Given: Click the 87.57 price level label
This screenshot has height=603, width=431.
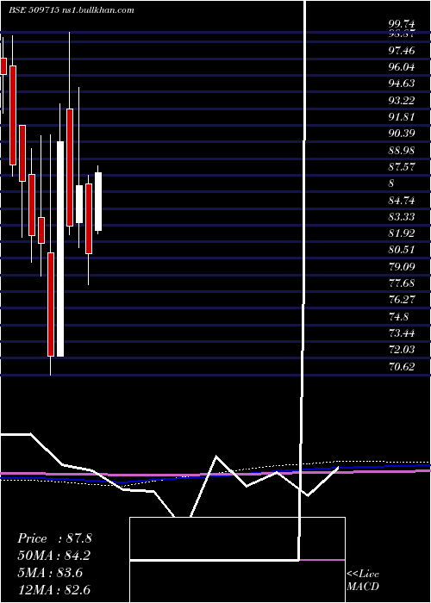Looking at the screenshot, I should point(402,167).
